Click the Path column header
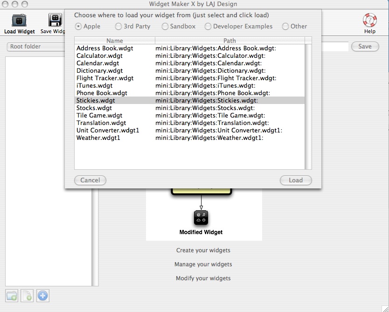This screenshot has width=389, height=312. point(230,41)
